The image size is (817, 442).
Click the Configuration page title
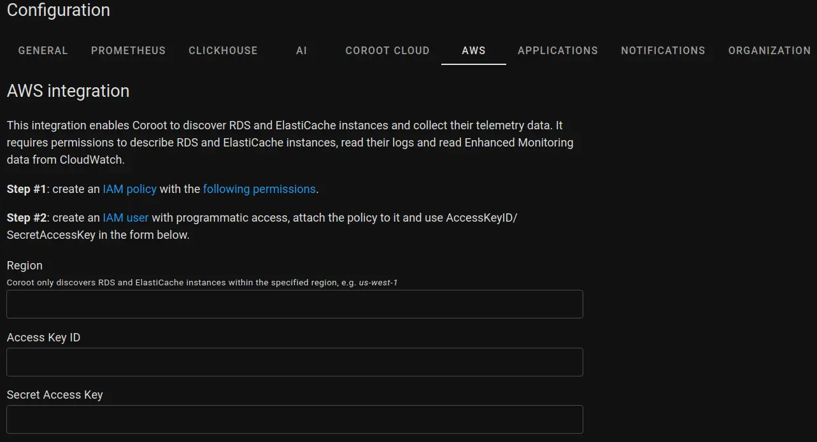[59, 10]
